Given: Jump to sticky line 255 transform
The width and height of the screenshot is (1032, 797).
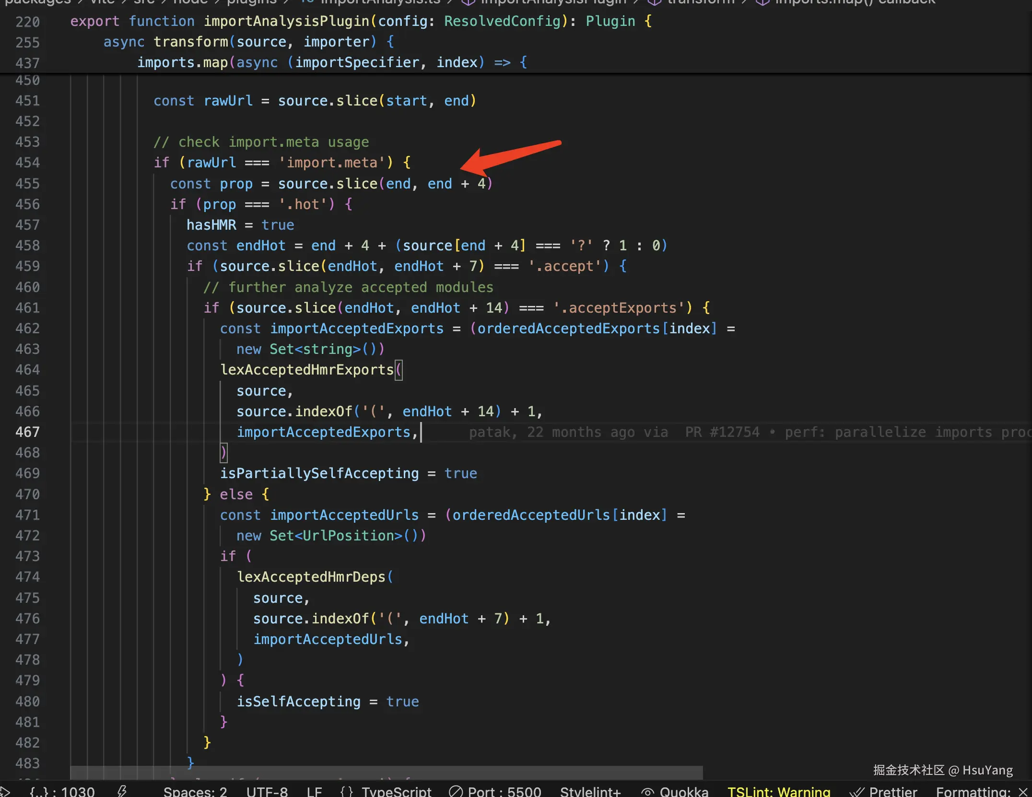Looking at the screenshot, I should [190, 42].
